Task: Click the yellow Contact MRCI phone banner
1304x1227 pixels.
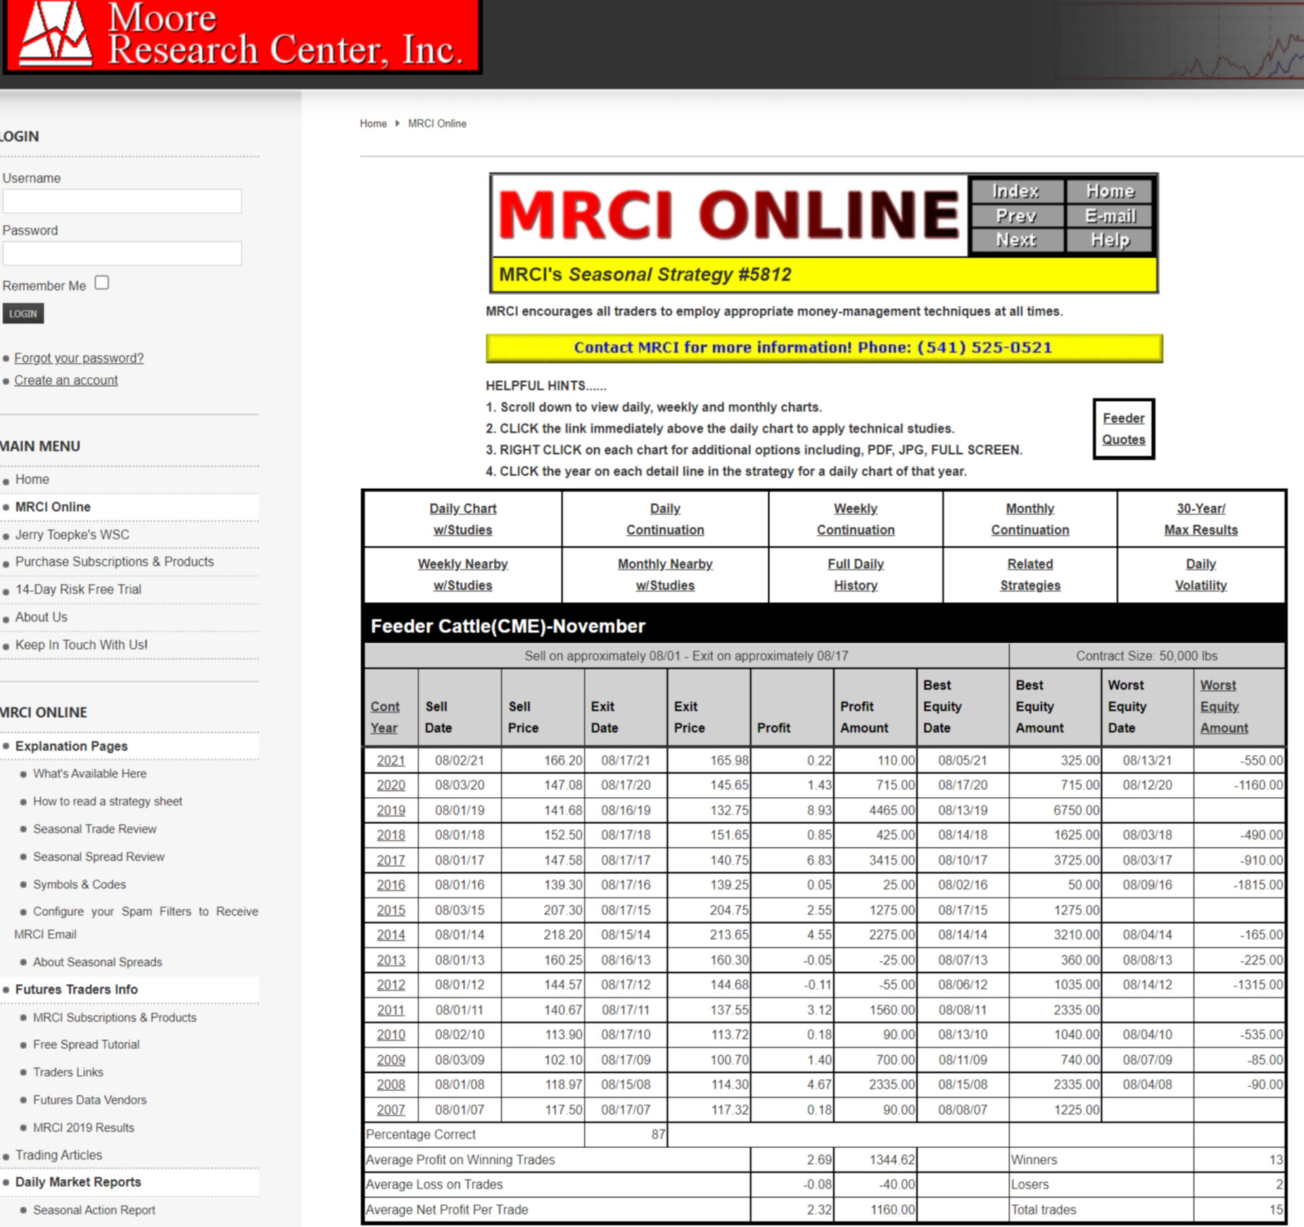Action: (824, 348)
